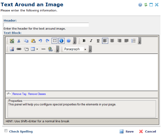Toggle the show borders button

55,41
